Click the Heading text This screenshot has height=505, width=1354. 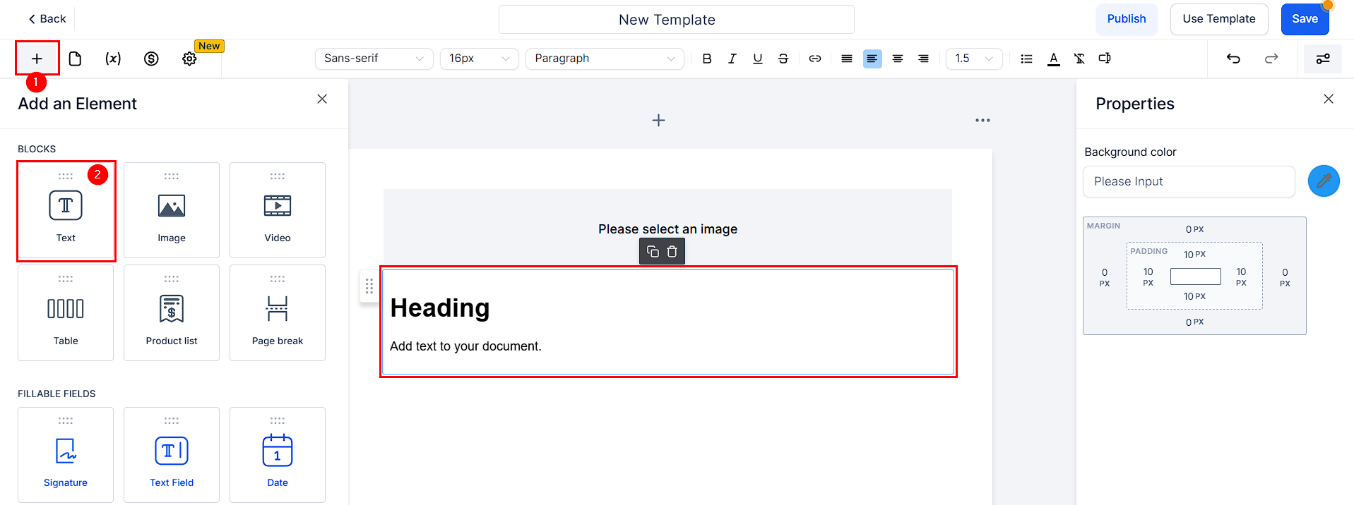tap(440, 308)
